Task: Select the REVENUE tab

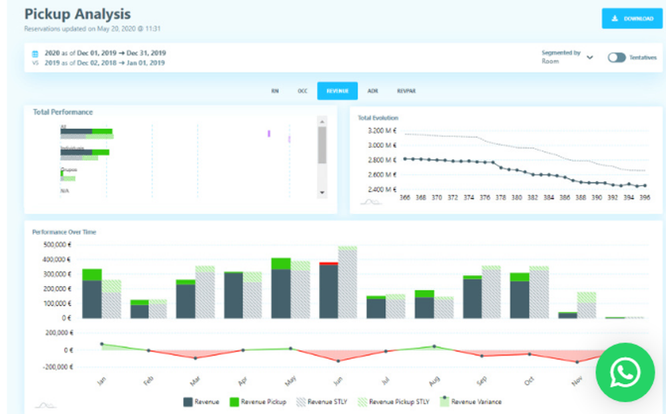Action: pyautogui.click(x=337, y=91)
